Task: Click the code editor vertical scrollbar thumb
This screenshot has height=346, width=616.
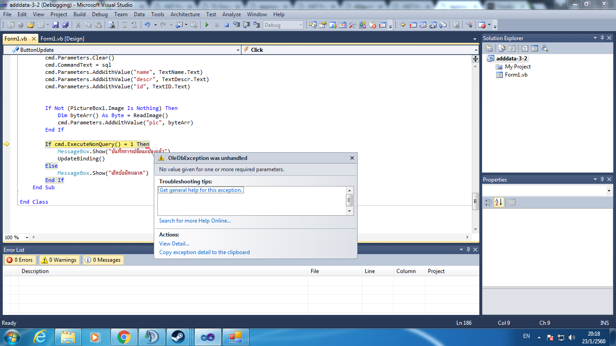Action: (475, 201)
